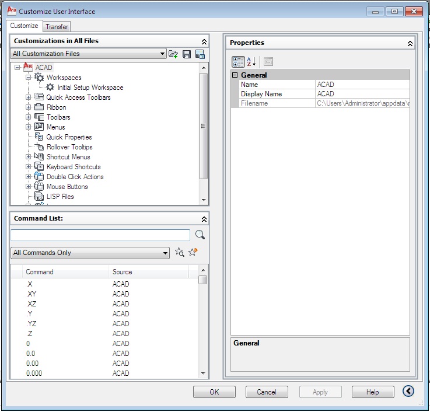Expand the Quick Access Toolbars node
The height and width of the screenshot is (412, 430).
click(28, 97)
